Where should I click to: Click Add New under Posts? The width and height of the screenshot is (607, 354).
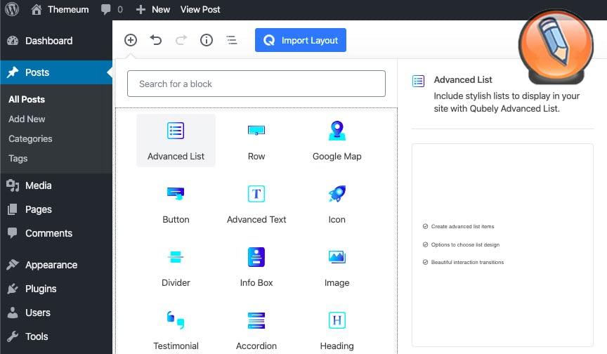27,119
